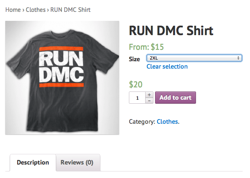Click RUN DMC Shirt in the breadcrumb

pos(70,9)
